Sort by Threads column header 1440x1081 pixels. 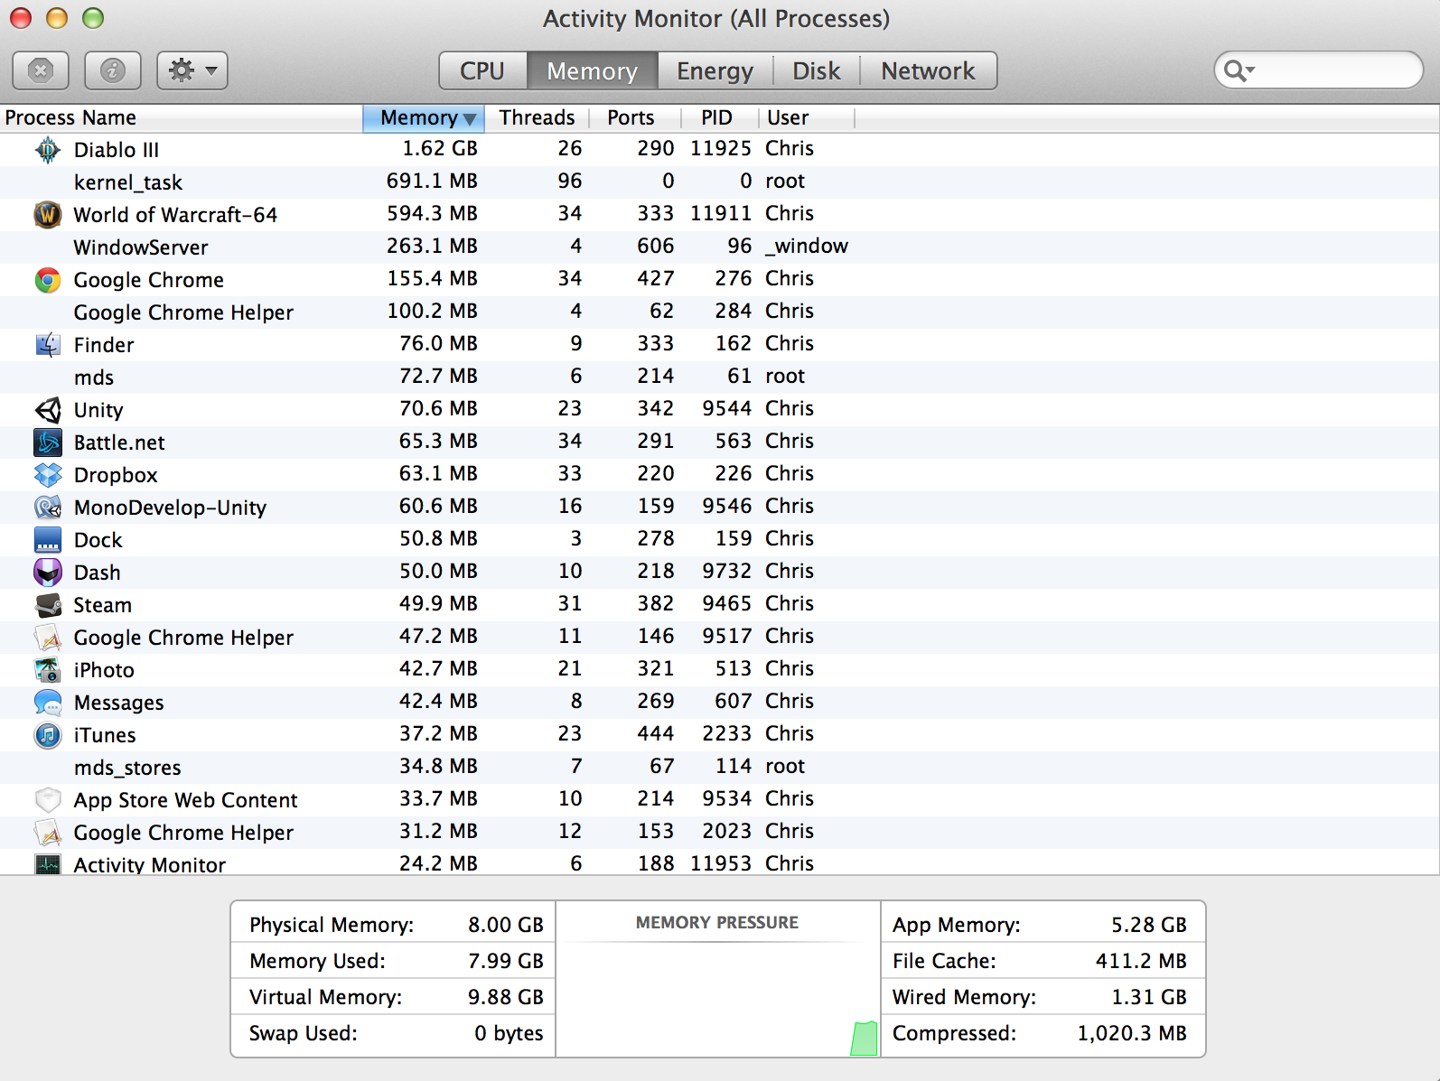[x=537, y=117]
